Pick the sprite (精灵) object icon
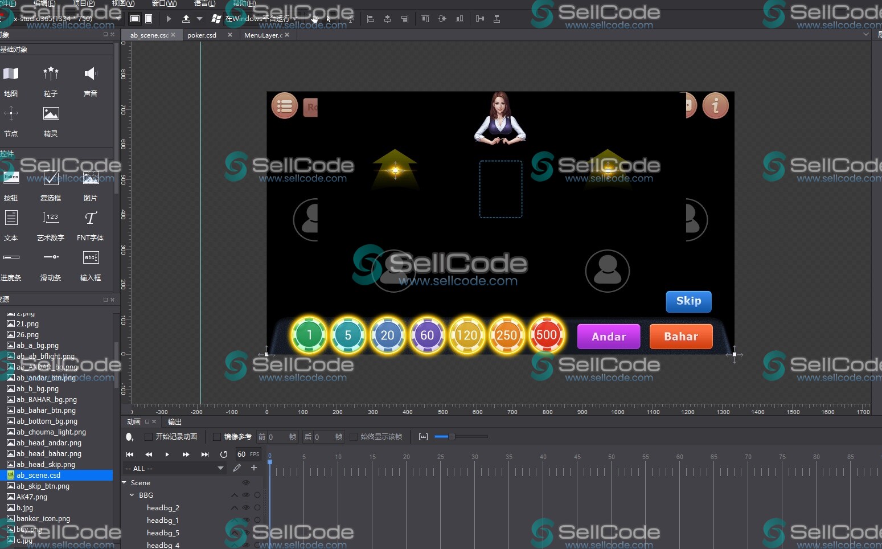882x549 pixels. coord(51,114)
